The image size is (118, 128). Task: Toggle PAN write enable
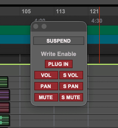[46, 86]
